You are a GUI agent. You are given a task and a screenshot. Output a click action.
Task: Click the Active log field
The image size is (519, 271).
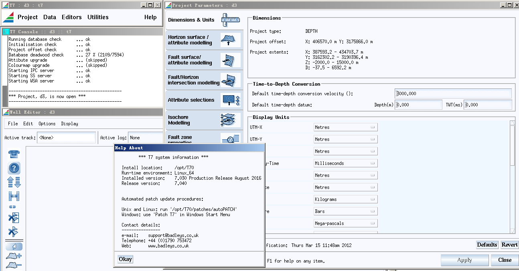coord(145,138)
